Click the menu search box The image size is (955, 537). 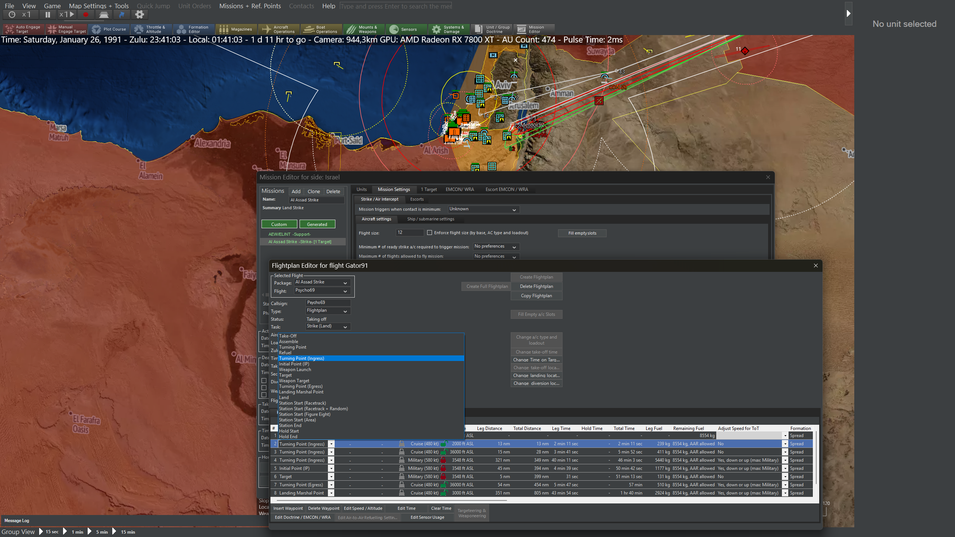click(396, 6)
